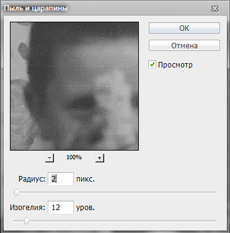Click the Изогелия value input field
The height and width of the screenshot is (233, 230).
(61, 207)
